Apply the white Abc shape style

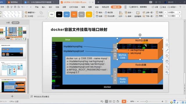click(52, 14)
